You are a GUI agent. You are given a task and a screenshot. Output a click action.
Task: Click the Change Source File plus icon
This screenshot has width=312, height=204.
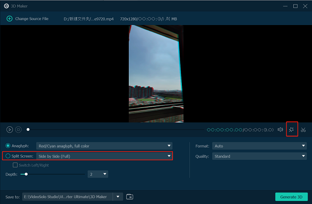pos(9,19)
